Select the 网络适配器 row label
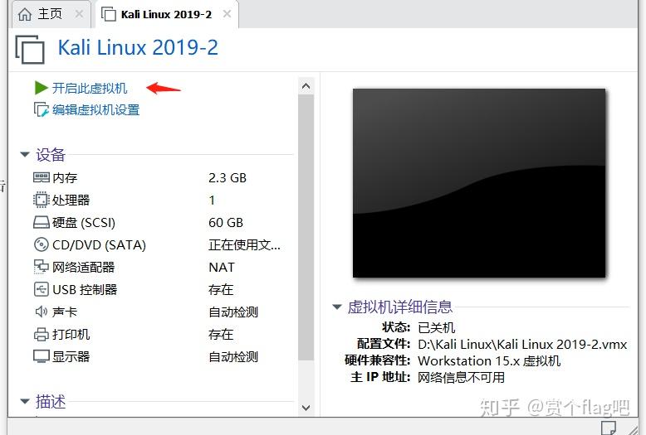 [83, 268]
